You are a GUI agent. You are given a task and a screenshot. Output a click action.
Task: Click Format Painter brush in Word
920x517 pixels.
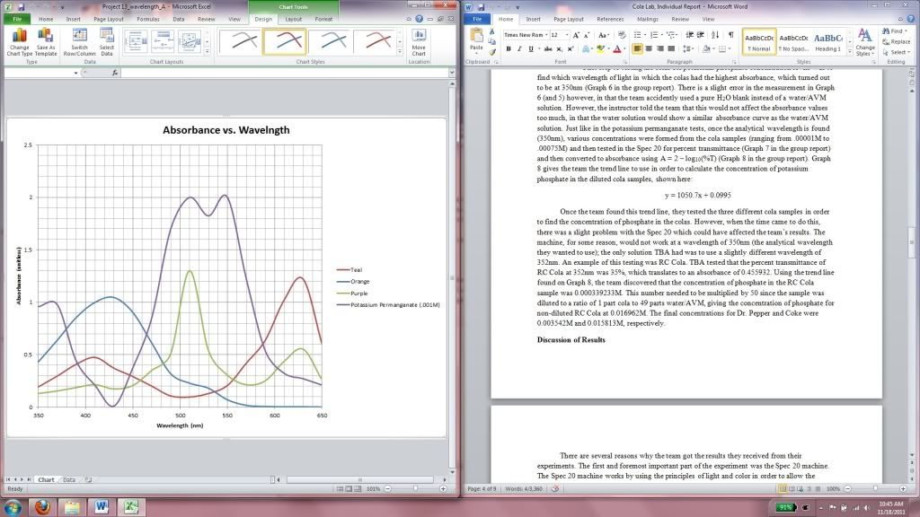tap(492, 52)
